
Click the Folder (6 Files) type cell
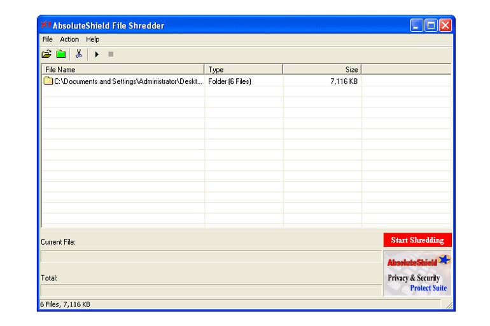230,81
